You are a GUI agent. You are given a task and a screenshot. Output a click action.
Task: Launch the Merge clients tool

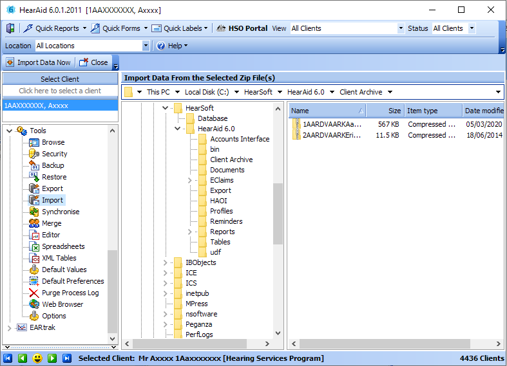coord(52,223)
